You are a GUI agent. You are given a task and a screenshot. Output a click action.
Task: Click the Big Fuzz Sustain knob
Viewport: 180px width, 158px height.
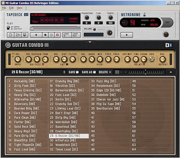[37, 59]
